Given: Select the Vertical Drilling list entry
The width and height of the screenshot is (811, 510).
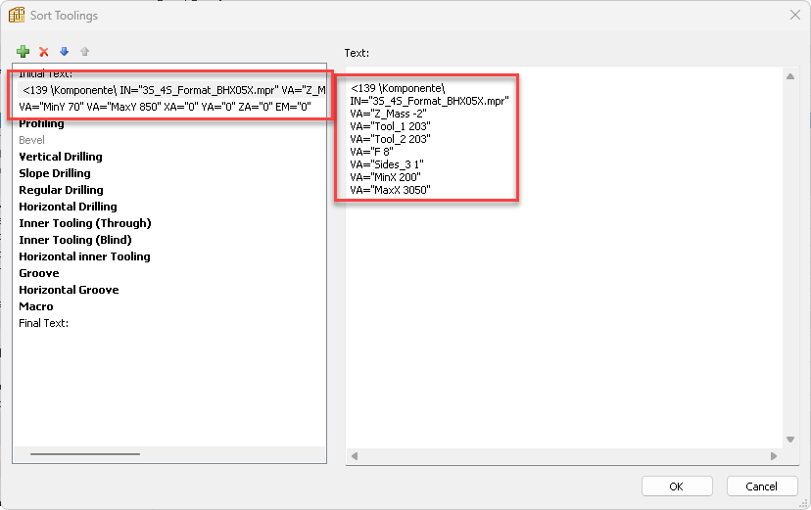Looking at the screenshot, I should [61, 157].
